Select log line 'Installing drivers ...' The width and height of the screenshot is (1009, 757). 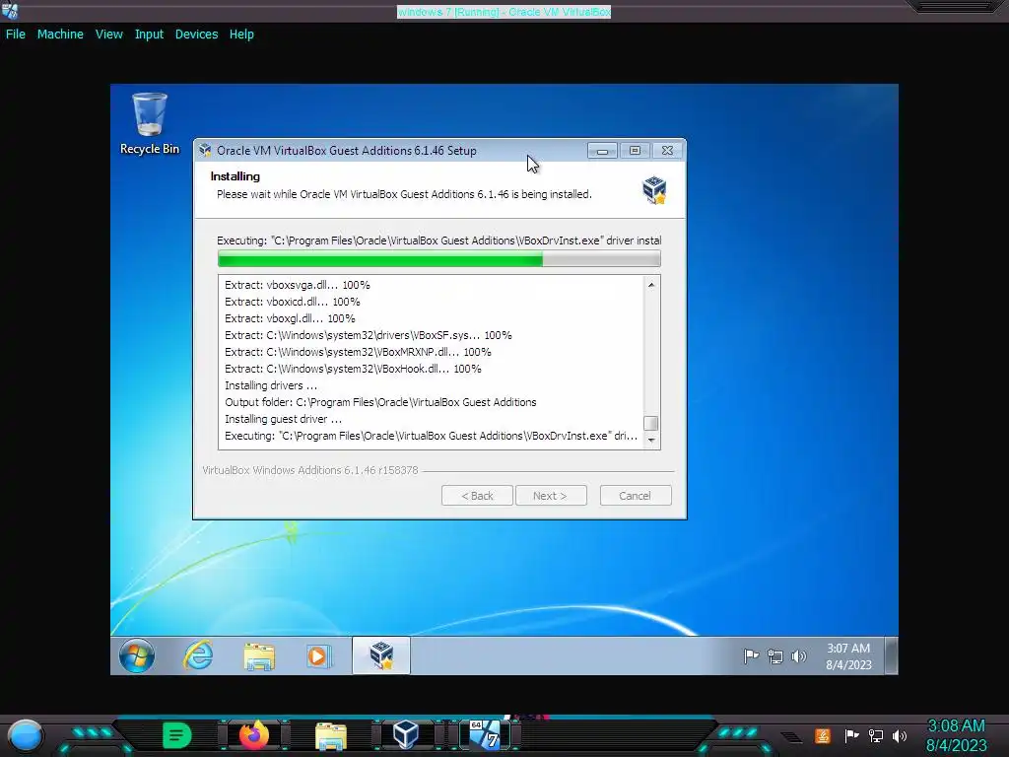click(271, 385)
